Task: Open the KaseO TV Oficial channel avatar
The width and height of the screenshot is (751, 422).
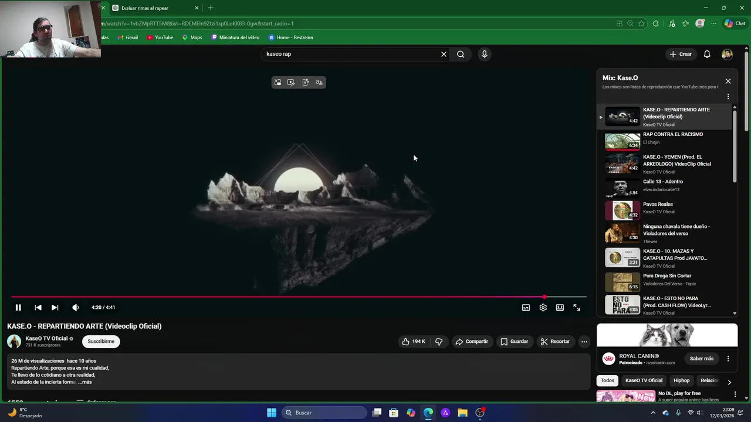Action: tap(14, 341)
